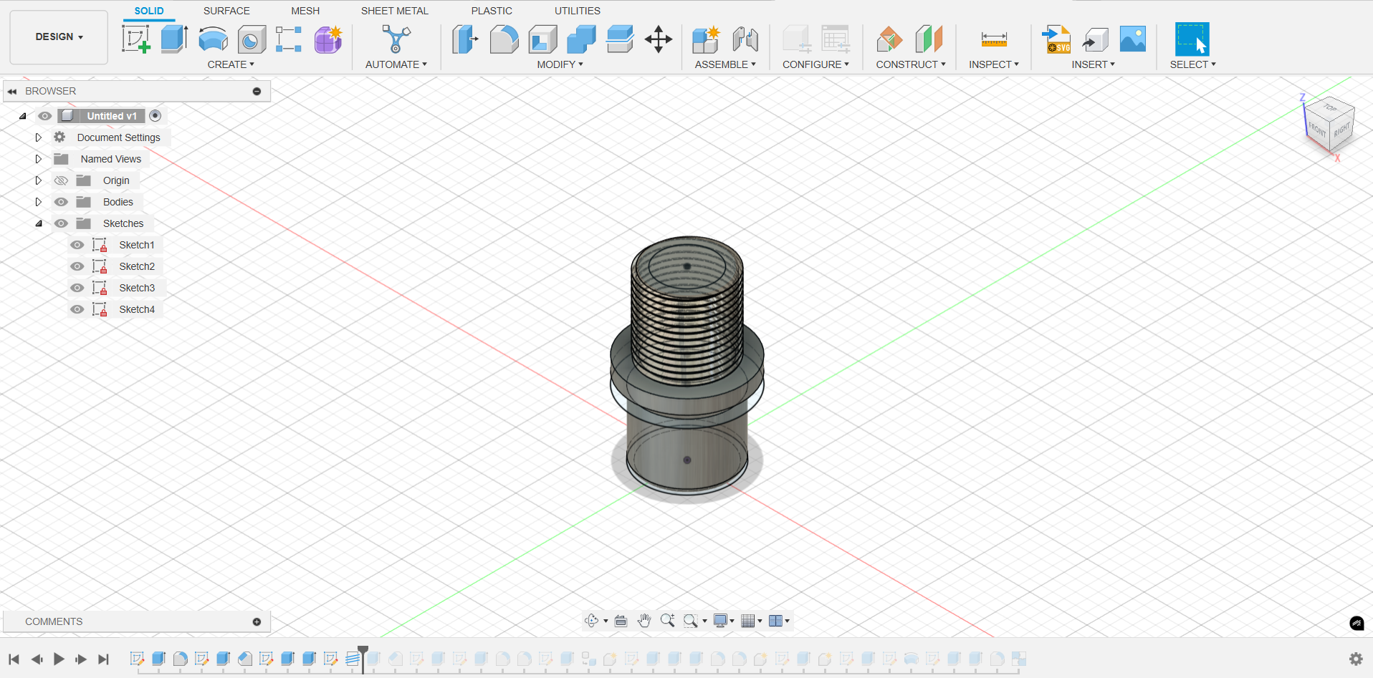Switch to the SHEET METAL tab
The height and width of the screenshot is (678, 1373).
[x=395, y=11]
